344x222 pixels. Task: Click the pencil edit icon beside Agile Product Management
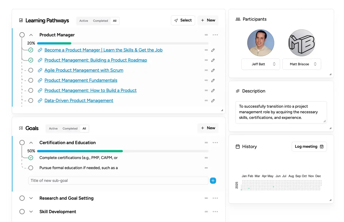coord(212,70)
